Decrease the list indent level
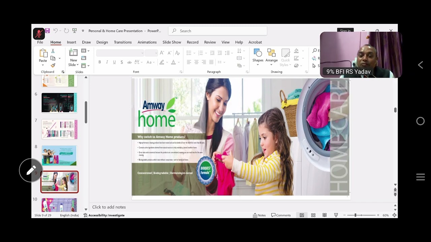The height and width of the screenshot is (242, 431). (212, 53)
